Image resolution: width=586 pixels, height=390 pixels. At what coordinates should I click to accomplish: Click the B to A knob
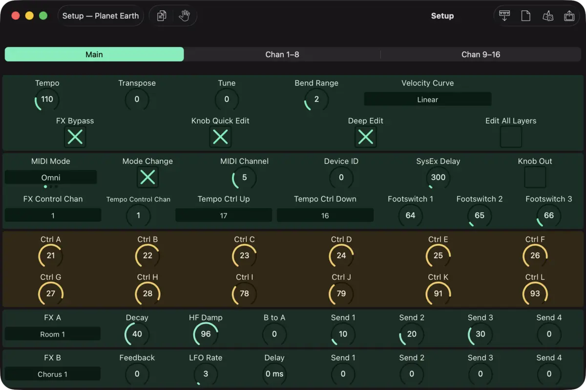pos(274,334)
